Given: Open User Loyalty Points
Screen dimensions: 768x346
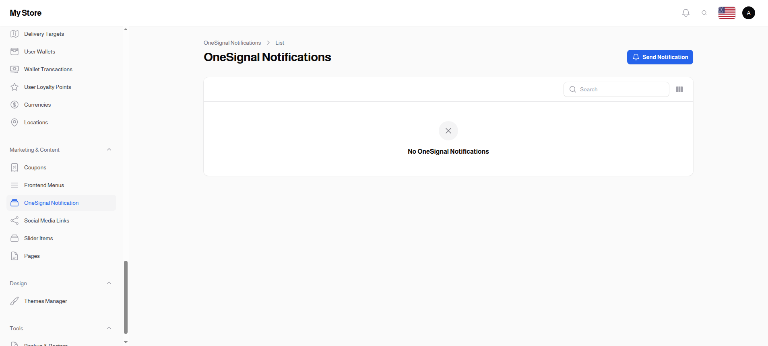Looking at the screenshot, I should click(61, 87).
